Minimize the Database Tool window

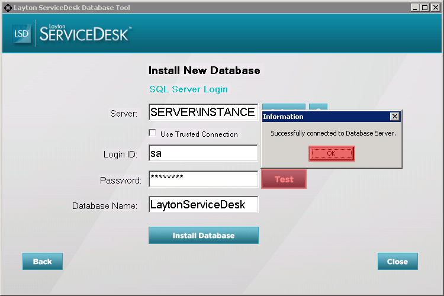click(415, 8)
